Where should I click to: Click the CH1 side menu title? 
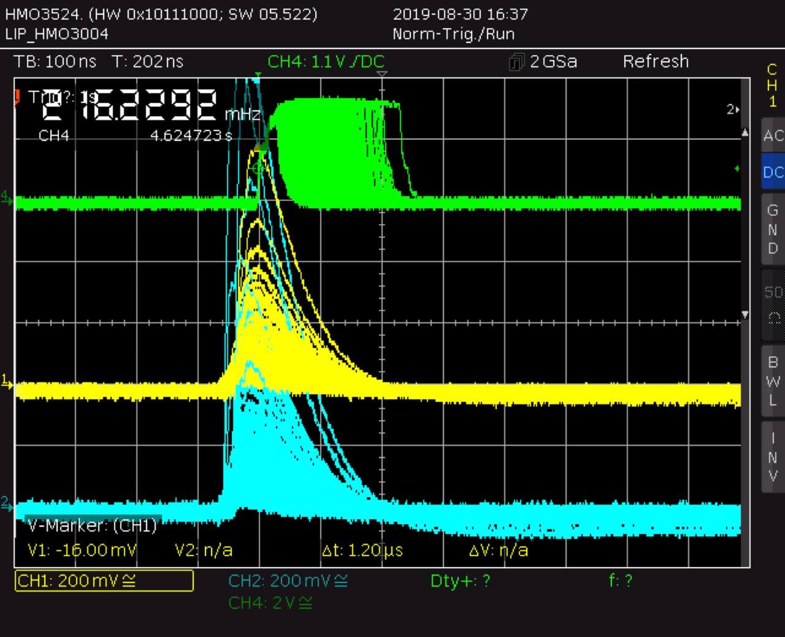[x=772, y=85]
